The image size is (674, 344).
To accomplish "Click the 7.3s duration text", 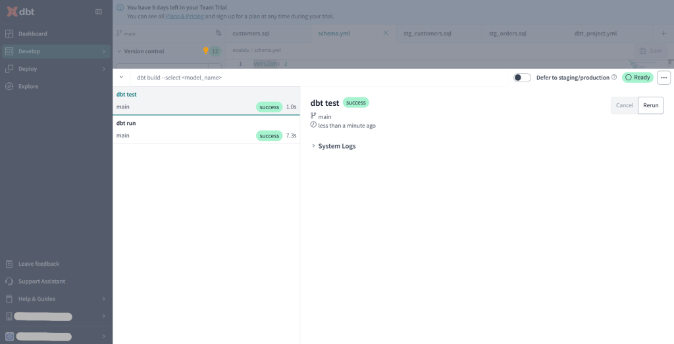I will point(291,135).
